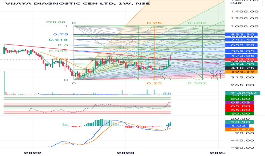This screenshot has width=265, height=156.
Task: Click the red 65.00 RSI level tag
Action: click(240, 106)
